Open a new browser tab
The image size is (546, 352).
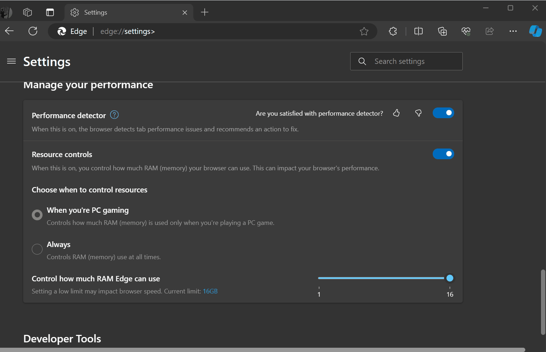[204, 12]
